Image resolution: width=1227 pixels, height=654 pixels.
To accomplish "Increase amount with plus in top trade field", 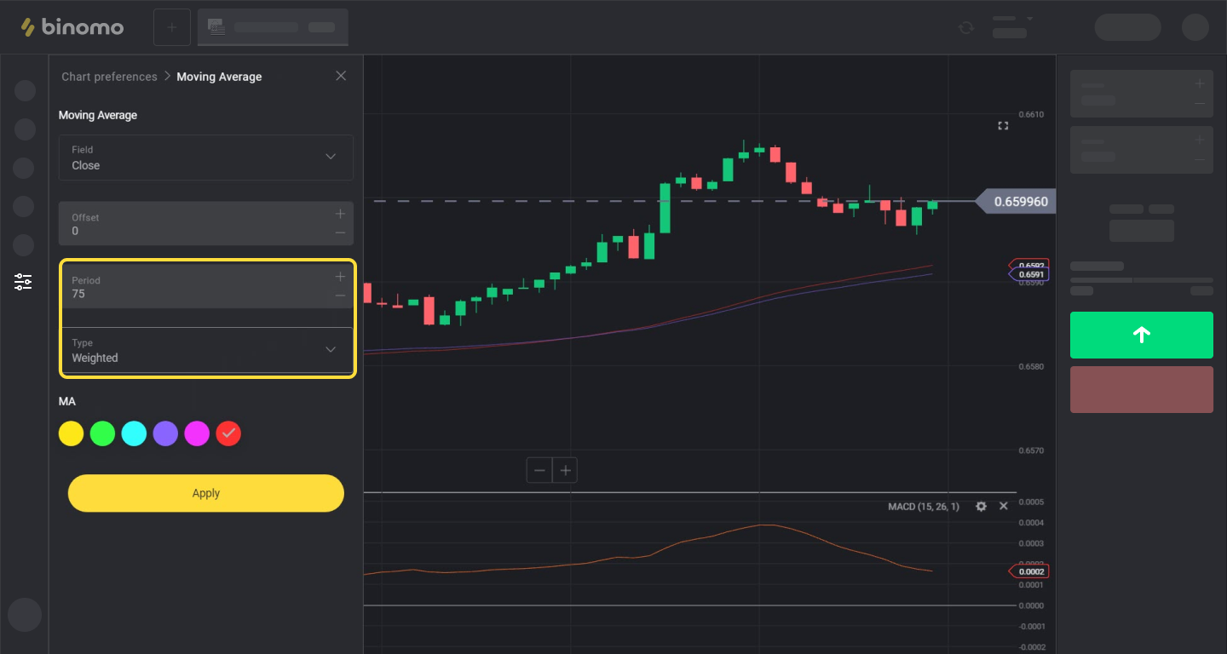I will [x=1200, y=83].
